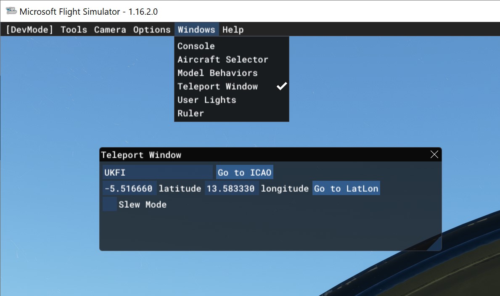Open the Camera menu
Image resolution: width=500 pixels, height=296 pixels.
110,29
